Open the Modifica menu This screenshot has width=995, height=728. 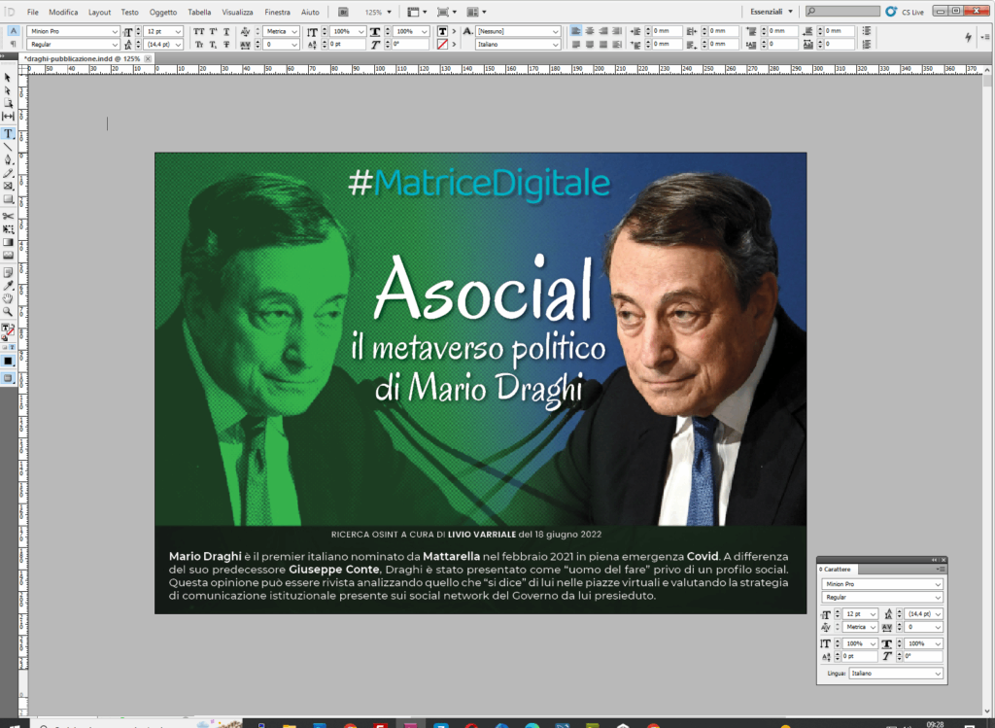63,12
